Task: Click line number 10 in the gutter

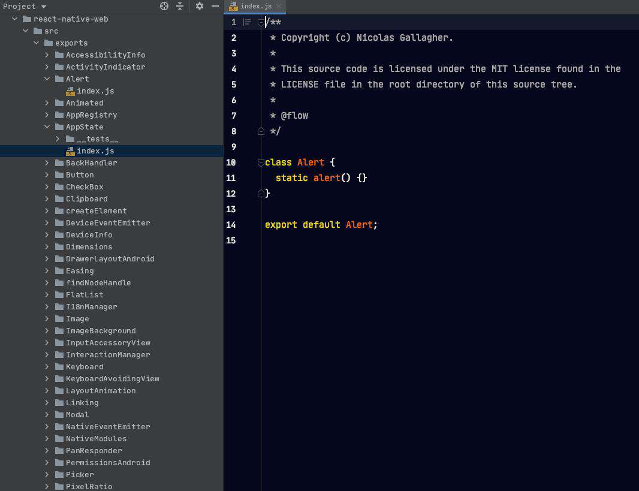Action: pos(231,162)
